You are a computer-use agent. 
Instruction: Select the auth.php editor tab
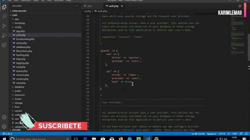point(114,6)
